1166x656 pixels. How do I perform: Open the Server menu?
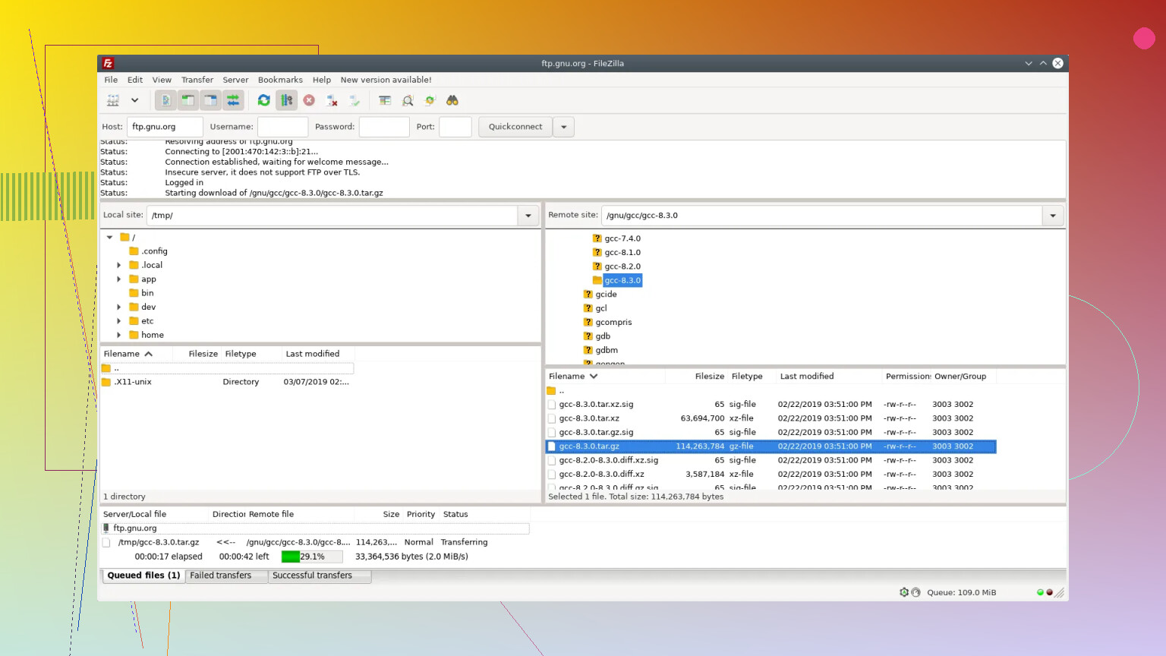click(x=235, y=80)
